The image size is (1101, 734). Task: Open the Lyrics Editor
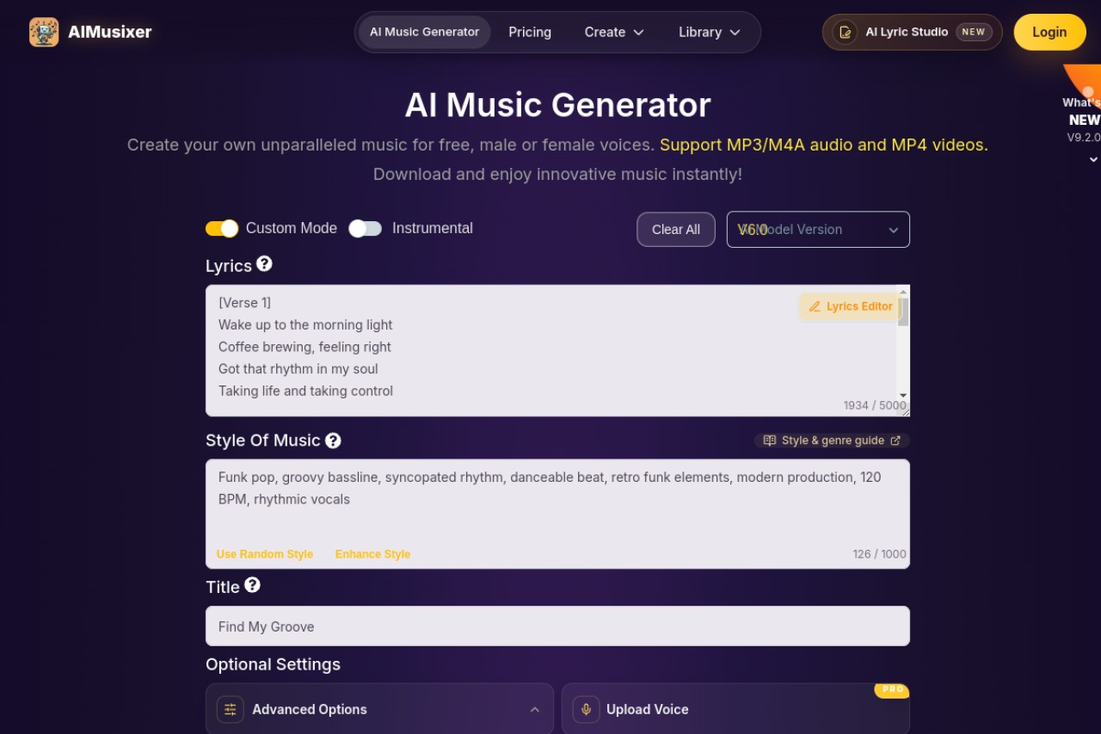[x=850, y=306]
